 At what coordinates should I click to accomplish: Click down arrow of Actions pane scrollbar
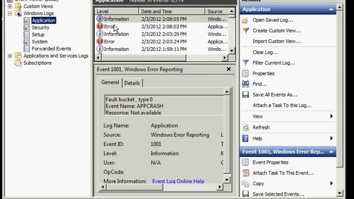340,193
